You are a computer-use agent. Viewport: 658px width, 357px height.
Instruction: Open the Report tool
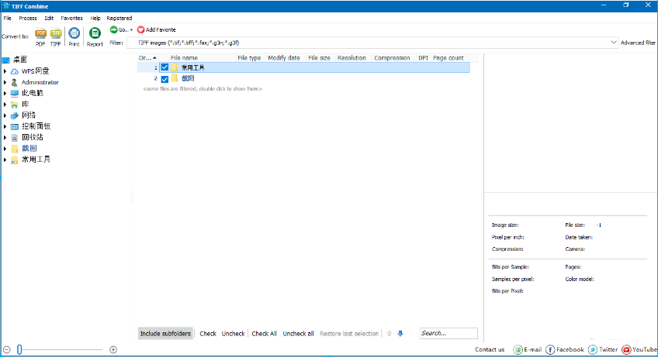click(95, 33)
